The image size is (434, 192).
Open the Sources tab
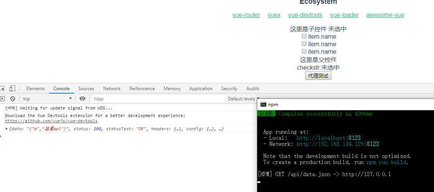(86, 89)
